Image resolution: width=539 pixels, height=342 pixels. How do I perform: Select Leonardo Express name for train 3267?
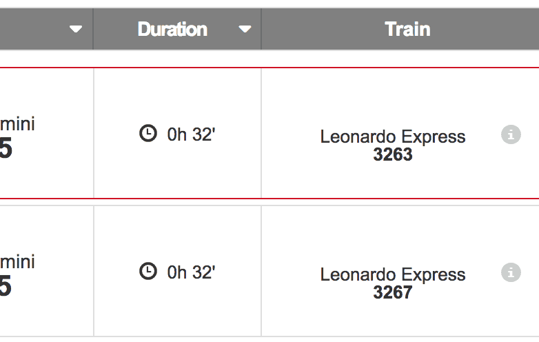393,274
